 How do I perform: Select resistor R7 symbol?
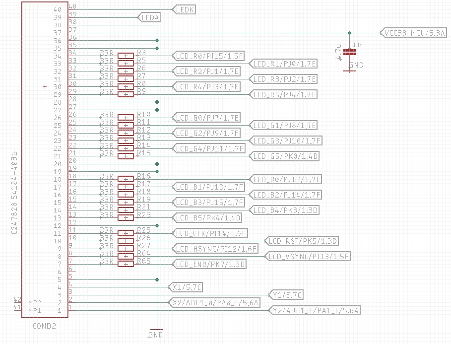coord(126,79)
